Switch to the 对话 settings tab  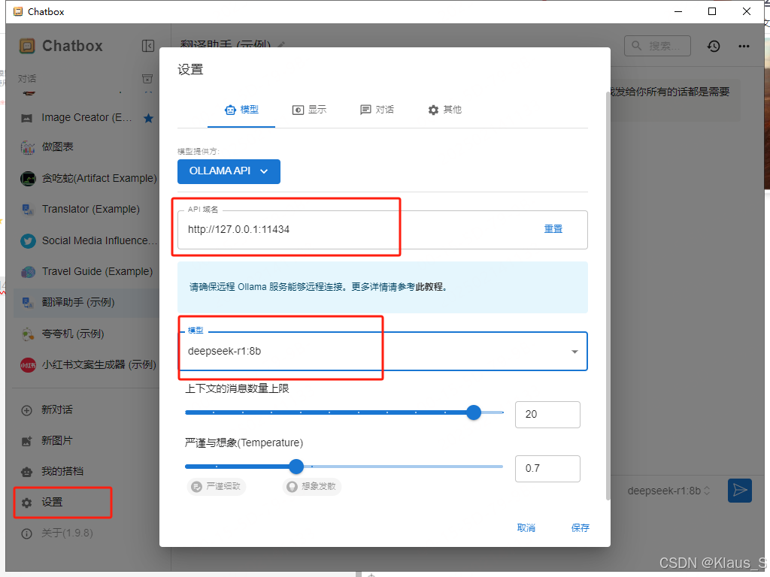coord(377,110)
